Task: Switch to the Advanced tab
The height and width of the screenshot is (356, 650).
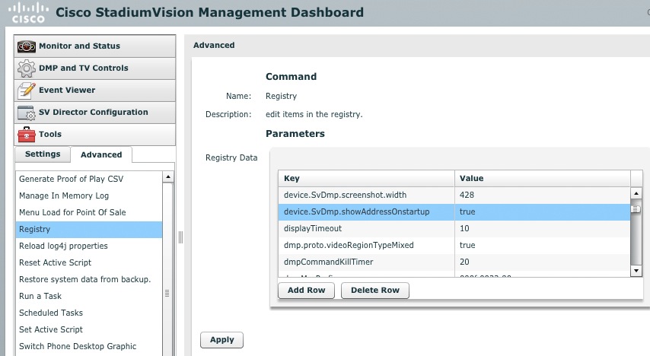Action: (x=101, y=154)
